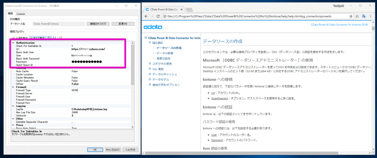
Task: Open help with ヘルプ(H) button
Action: tap(131, 150)
